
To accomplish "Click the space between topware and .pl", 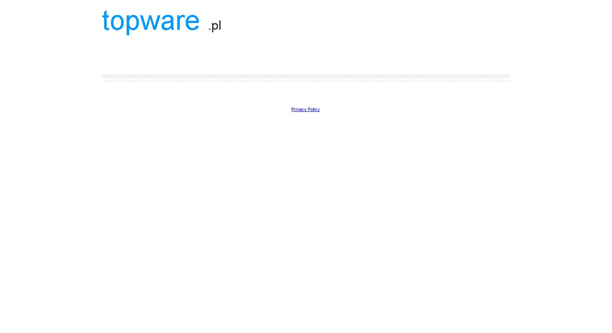I will point(204,23).
